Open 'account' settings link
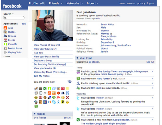The image size is (162, 125). 131,3
